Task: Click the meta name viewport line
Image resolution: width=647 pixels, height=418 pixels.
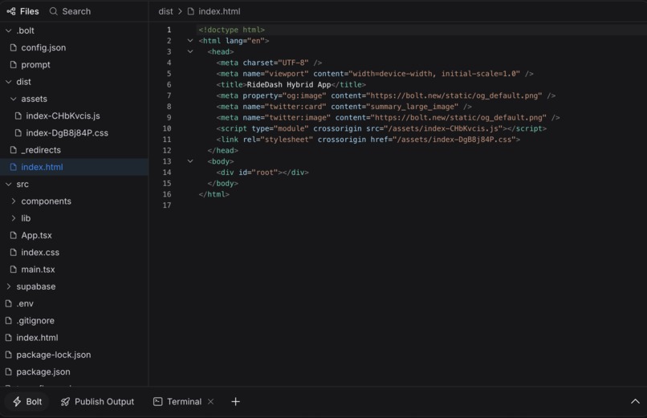Action: [x=375, y=74]
